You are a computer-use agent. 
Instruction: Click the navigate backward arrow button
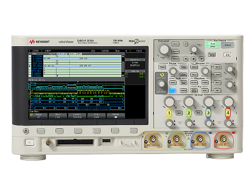click(x=185, y=59)
